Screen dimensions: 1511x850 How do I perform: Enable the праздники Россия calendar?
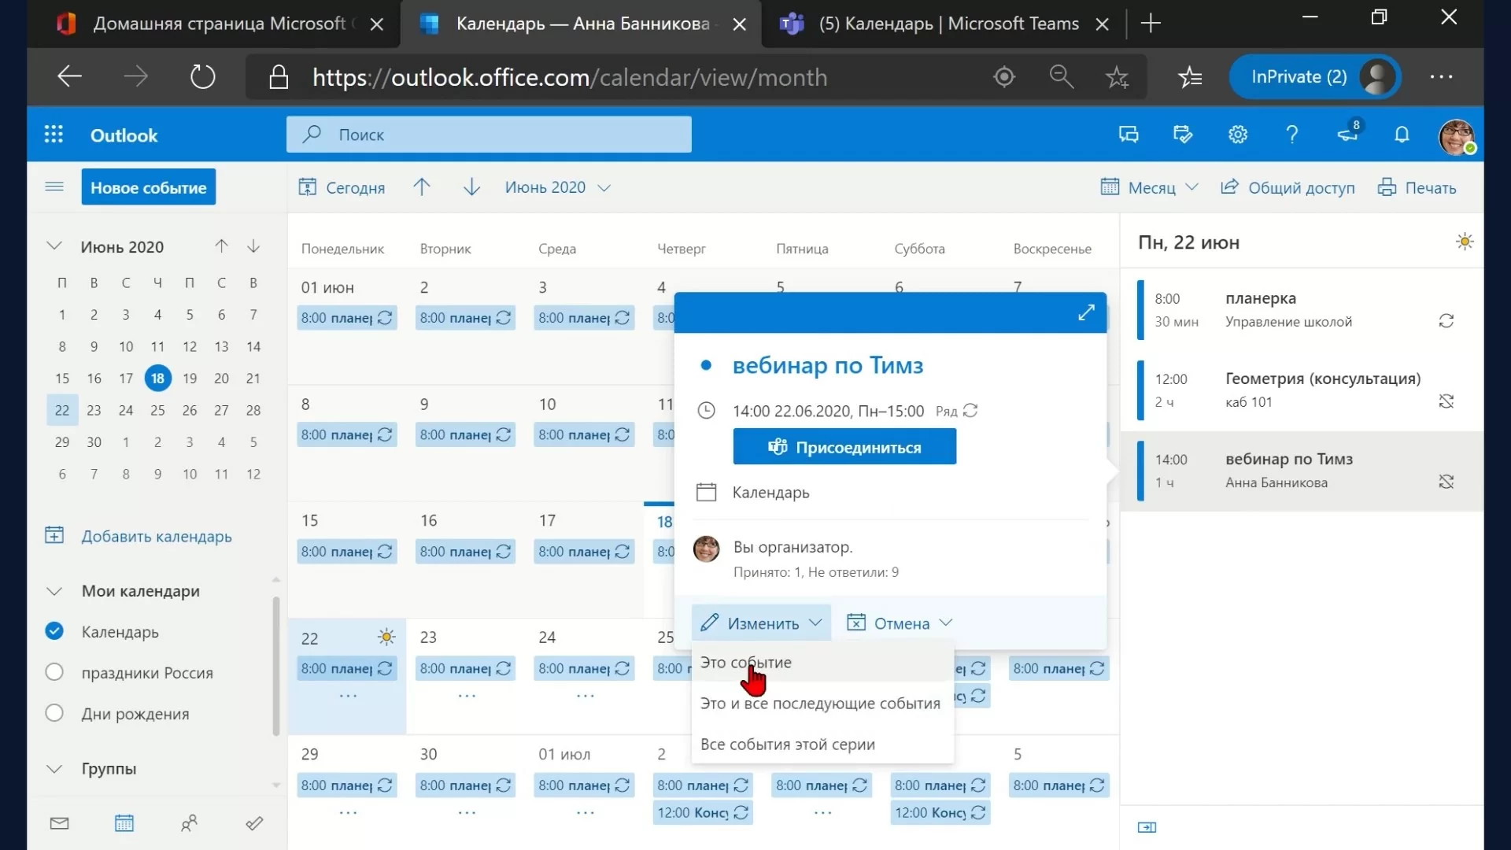[54, 672]
